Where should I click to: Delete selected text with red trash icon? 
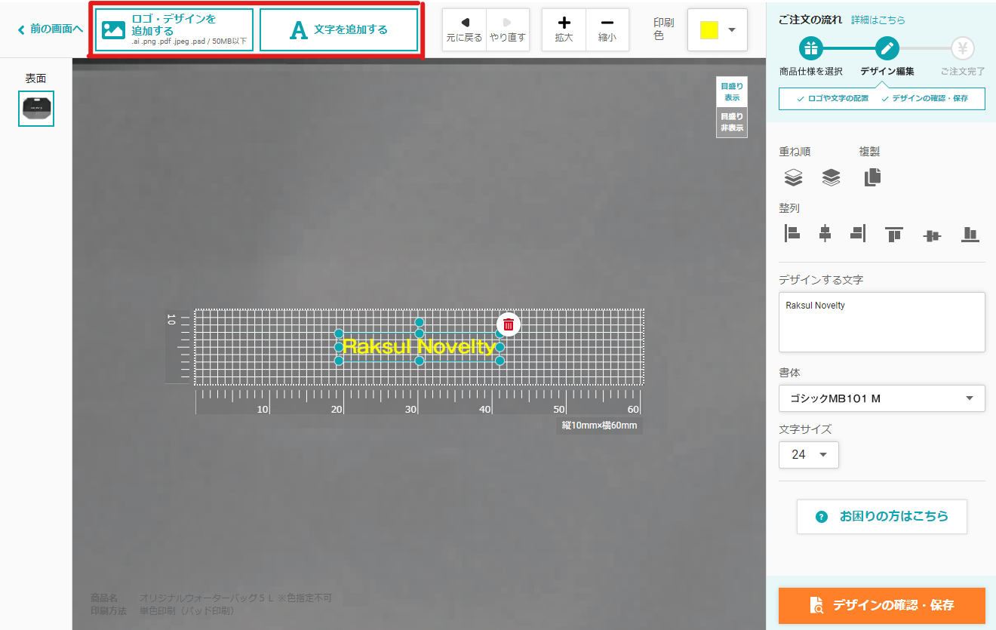509,324
